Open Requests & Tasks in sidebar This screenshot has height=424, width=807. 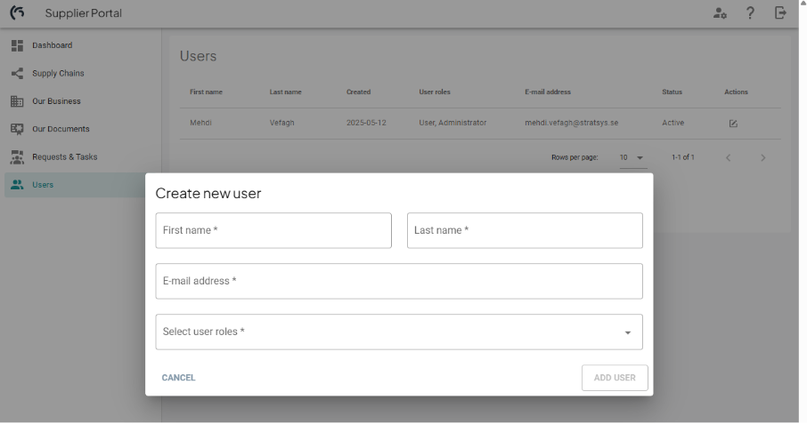pyautogui.click(x=64, y=157)
